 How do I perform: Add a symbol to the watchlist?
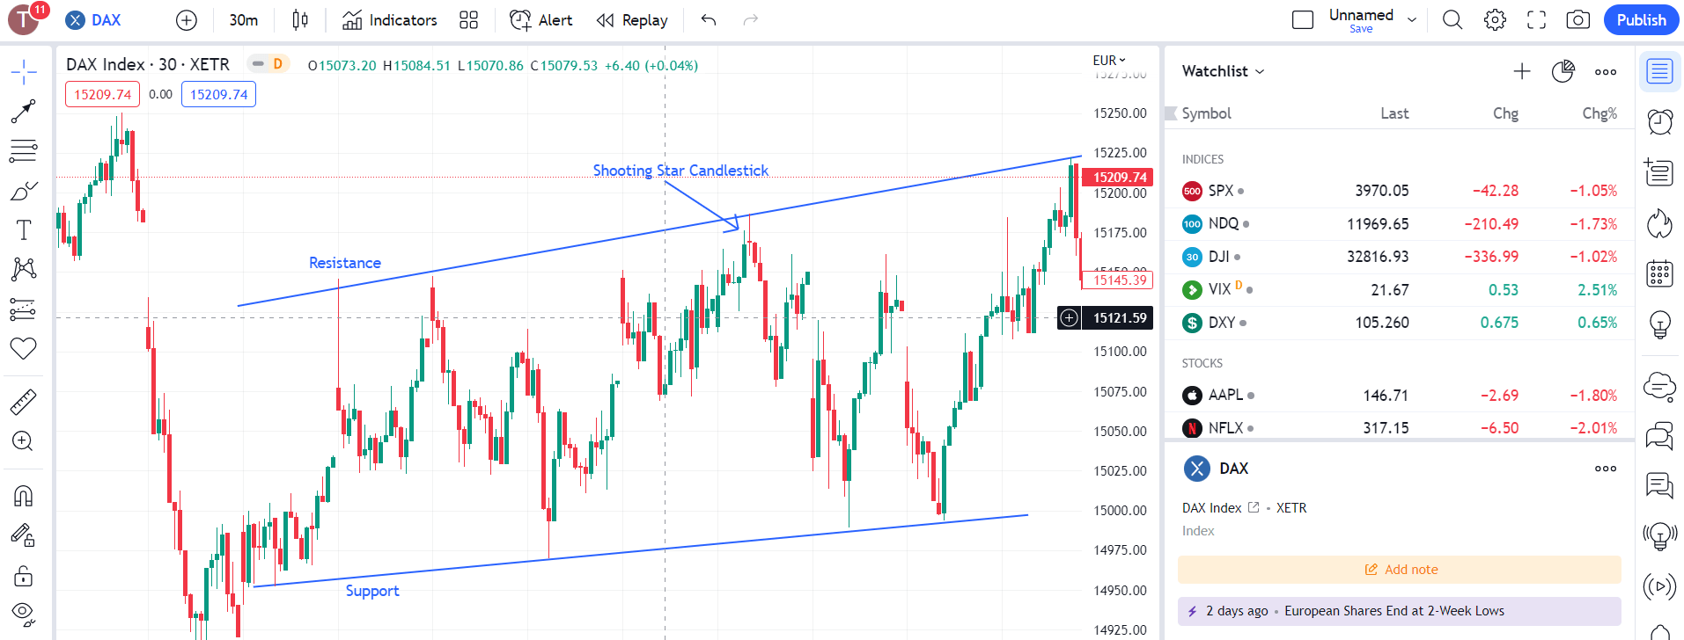tap(1522, 71)
